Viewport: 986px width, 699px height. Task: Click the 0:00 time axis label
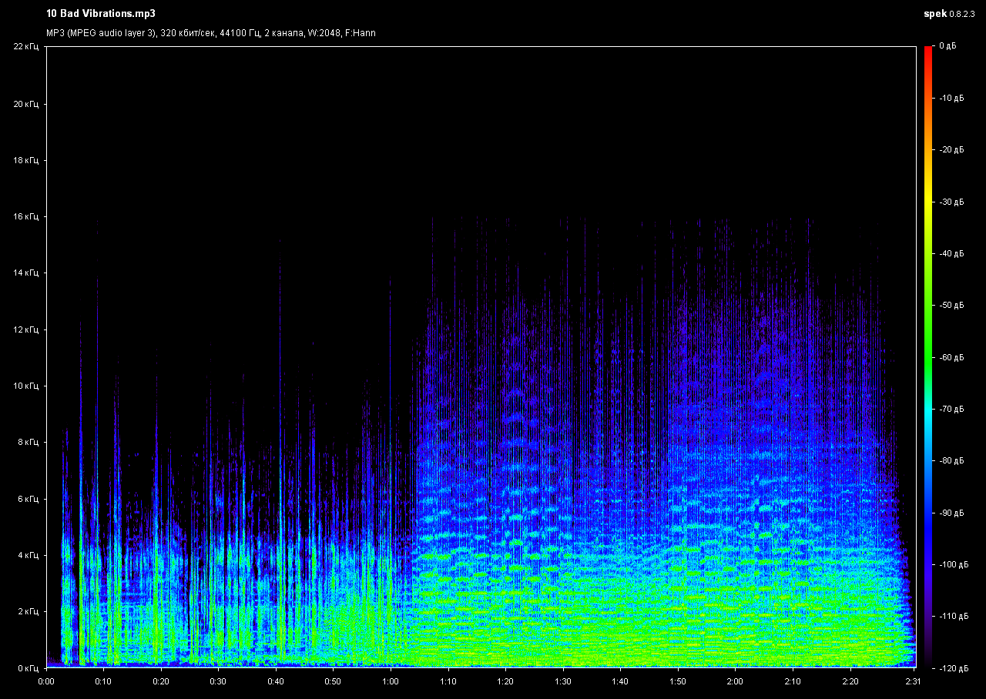click(46, 681)
